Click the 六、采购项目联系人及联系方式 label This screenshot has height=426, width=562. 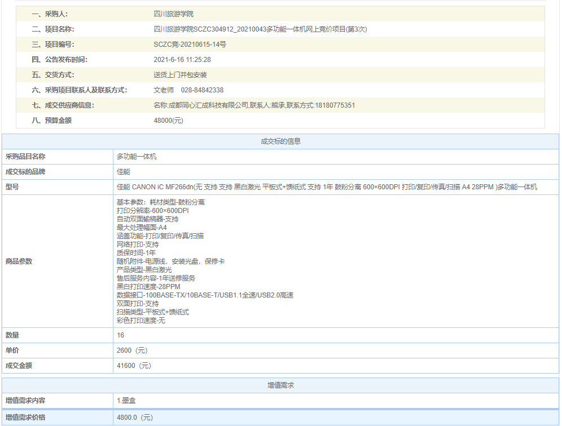click(80, 90)
